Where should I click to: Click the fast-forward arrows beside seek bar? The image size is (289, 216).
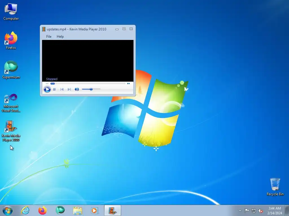point(128,83)
